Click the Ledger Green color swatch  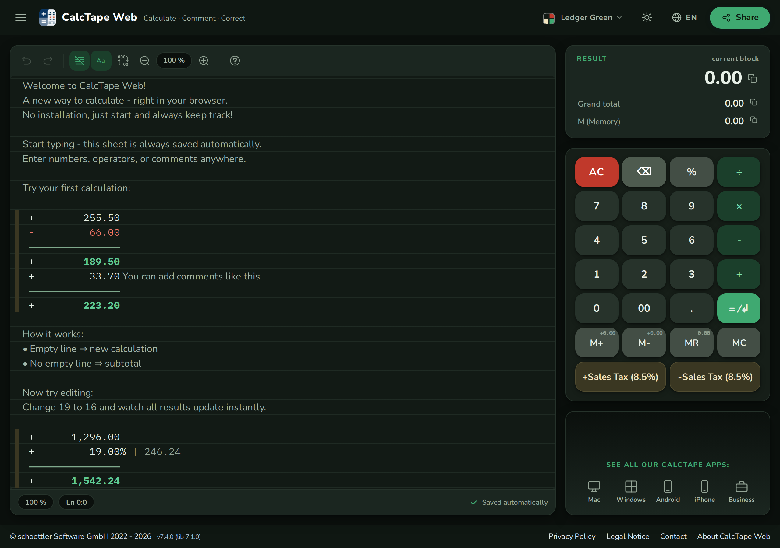[x=549, y=18]
